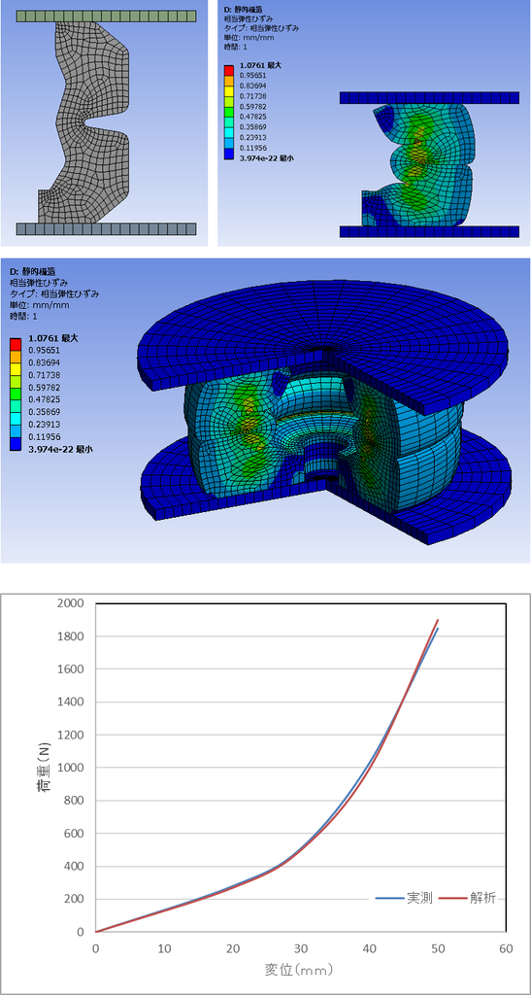Select the 解析 red line legend entry
The width and height of the screenshot is (531, 995).
468,899
